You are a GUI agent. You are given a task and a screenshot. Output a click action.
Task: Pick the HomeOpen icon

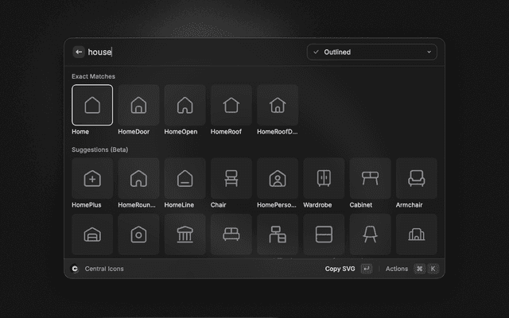185,105
